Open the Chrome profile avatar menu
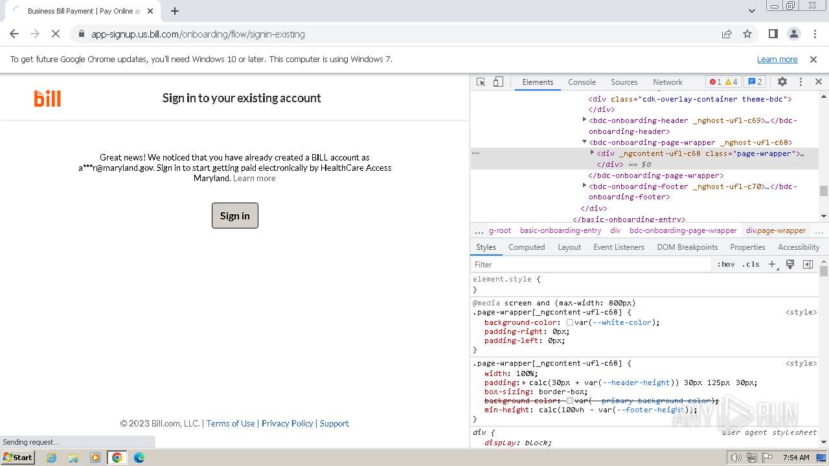829x466 pixels. pos(794,34)
